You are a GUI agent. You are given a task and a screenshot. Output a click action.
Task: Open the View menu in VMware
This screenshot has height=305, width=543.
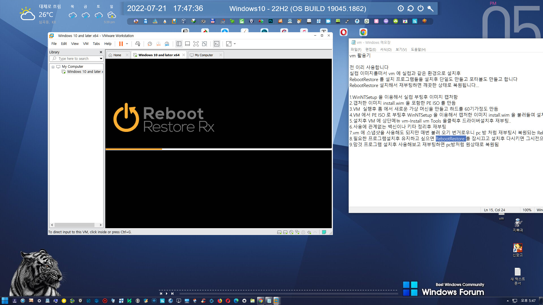point(75,44)
